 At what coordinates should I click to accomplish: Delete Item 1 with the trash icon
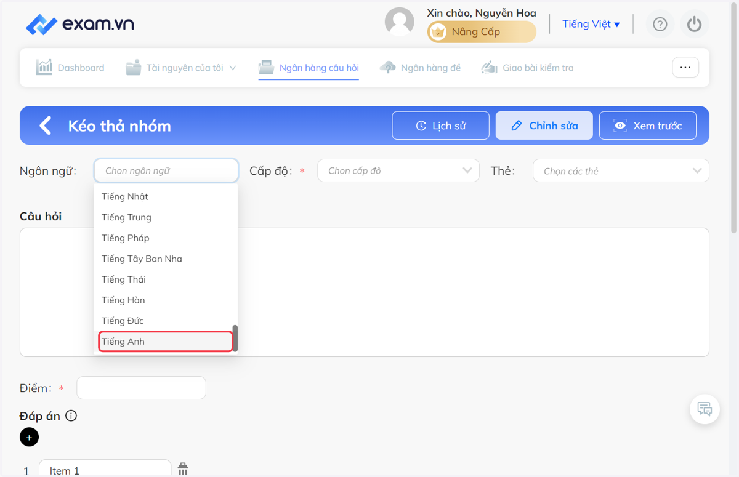pyautogui.click(x=183, y=469)
